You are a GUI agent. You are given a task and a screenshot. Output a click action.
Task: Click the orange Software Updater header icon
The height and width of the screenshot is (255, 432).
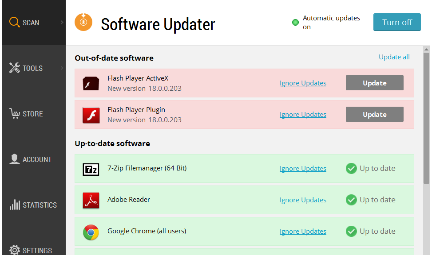tap(83, 22)
